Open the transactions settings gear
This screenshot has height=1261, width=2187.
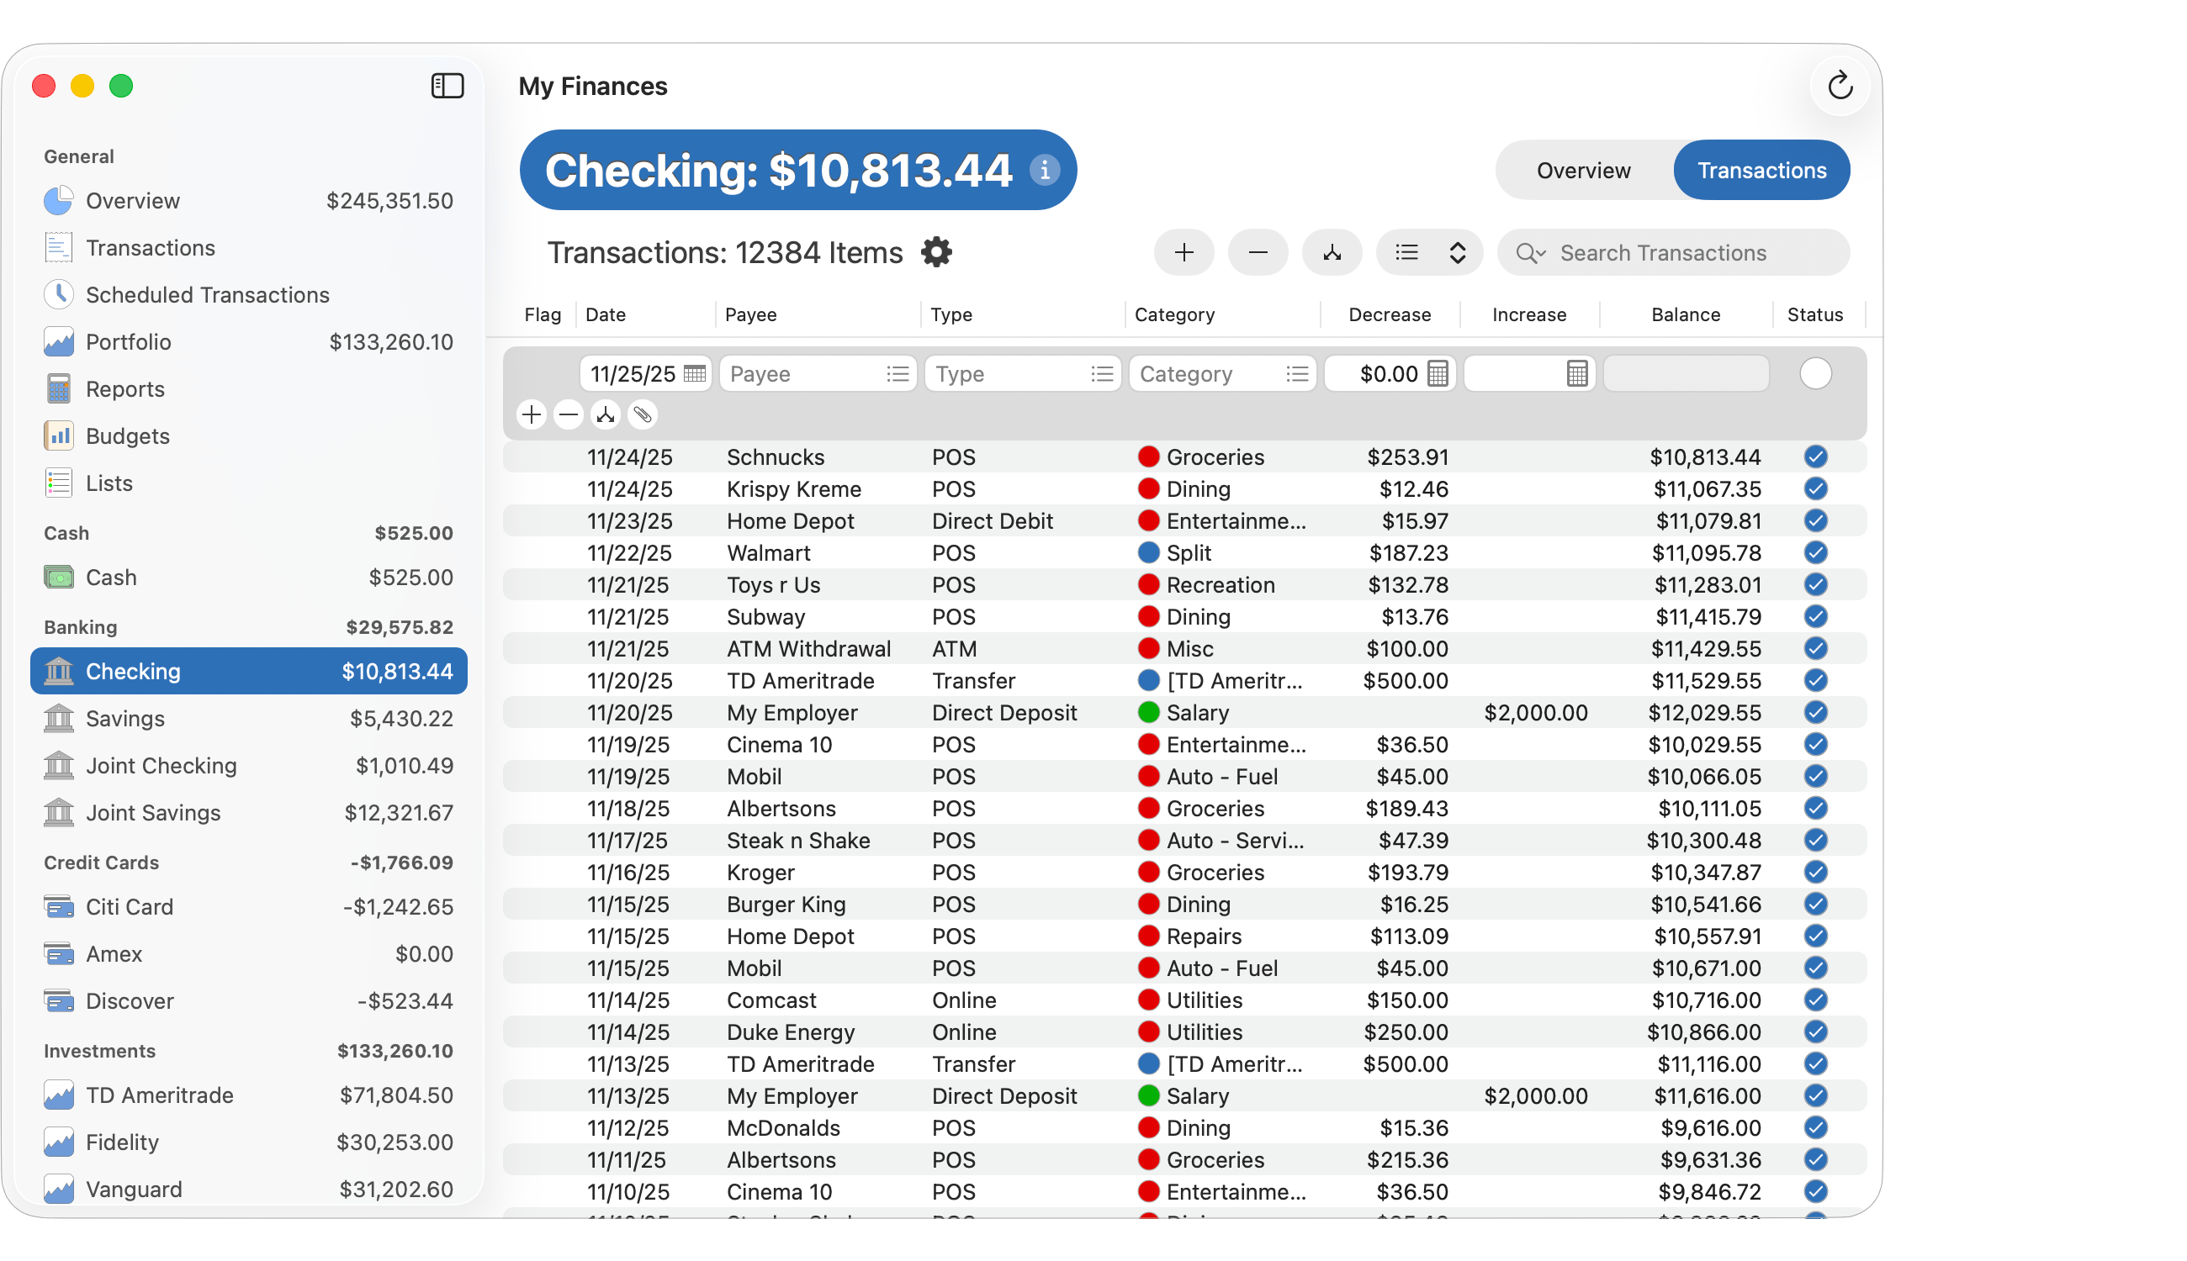[936, 253]
